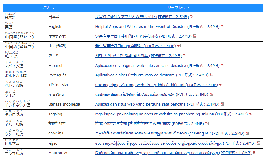Click the PDF icon beside the English disaster leaflet

click(223, 27)
